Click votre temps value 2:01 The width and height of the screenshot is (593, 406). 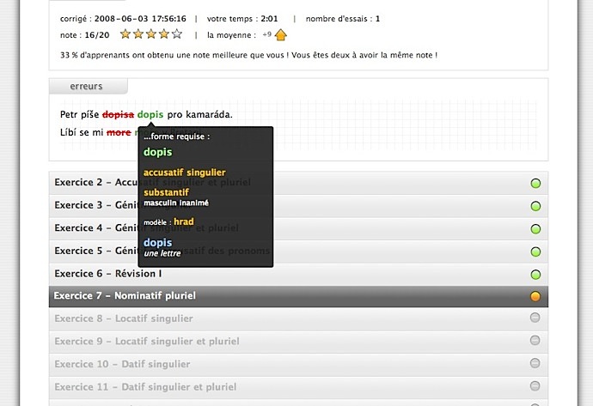coord(269,19)
